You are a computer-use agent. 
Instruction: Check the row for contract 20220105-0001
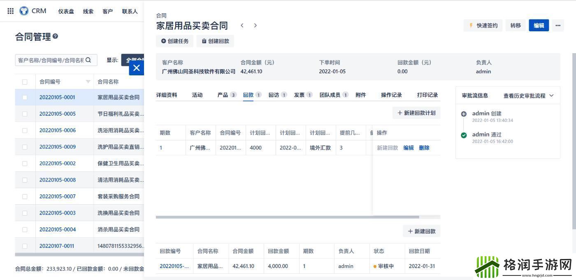click(25, 98)
